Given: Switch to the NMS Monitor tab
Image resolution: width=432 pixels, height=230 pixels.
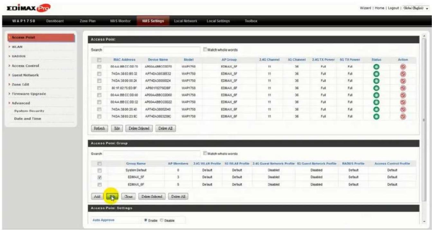Looking at the screenshot, I should [118, 21].
